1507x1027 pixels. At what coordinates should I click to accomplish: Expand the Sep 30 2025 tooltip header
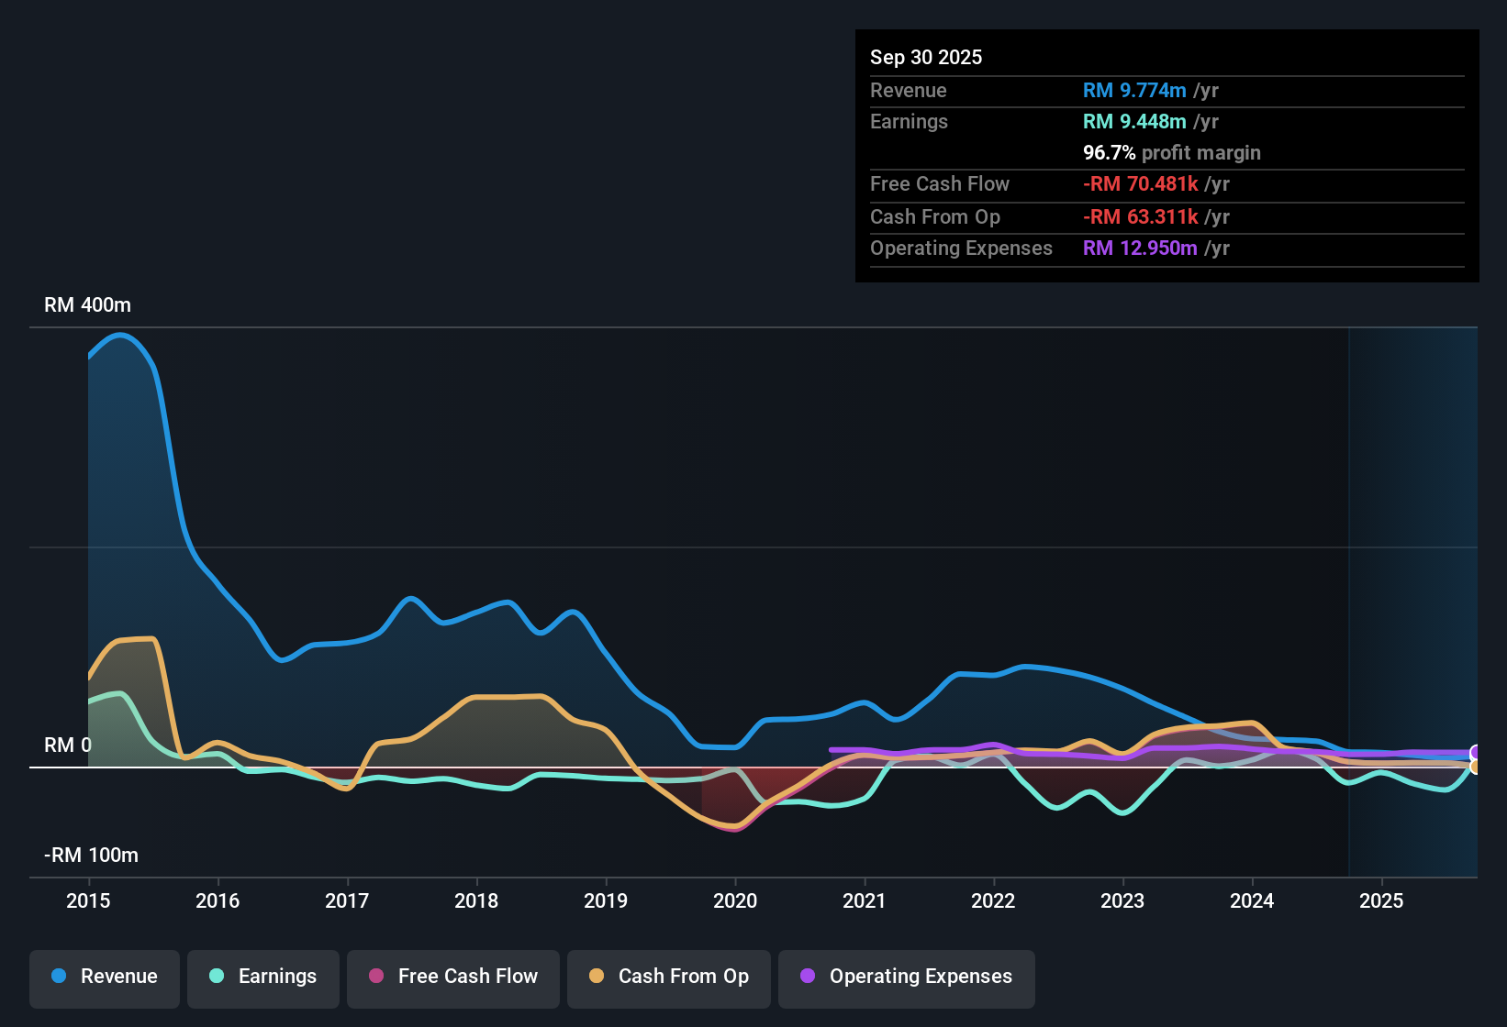pyautogui.click(x=926, y=57)
